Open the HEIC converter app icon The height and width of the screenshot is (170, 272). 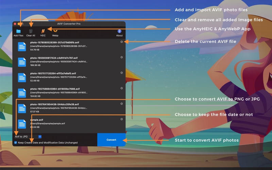point(43,31)
